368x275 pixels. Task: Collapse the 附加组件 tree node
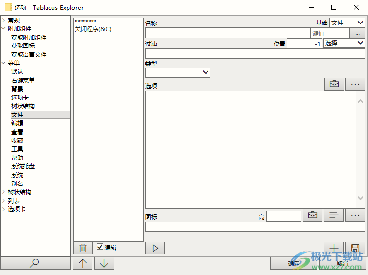pos(4,29)
